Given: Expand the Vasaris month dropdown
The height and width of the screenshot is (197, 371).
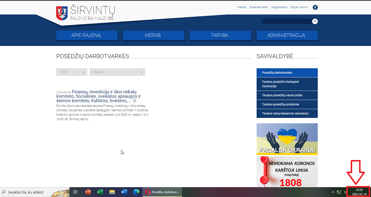Looking at the screenshot, I should click(x=117, y=72).
